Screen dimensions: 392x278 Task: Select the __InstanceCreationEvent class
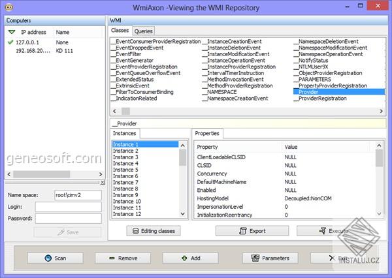[232, 42]
